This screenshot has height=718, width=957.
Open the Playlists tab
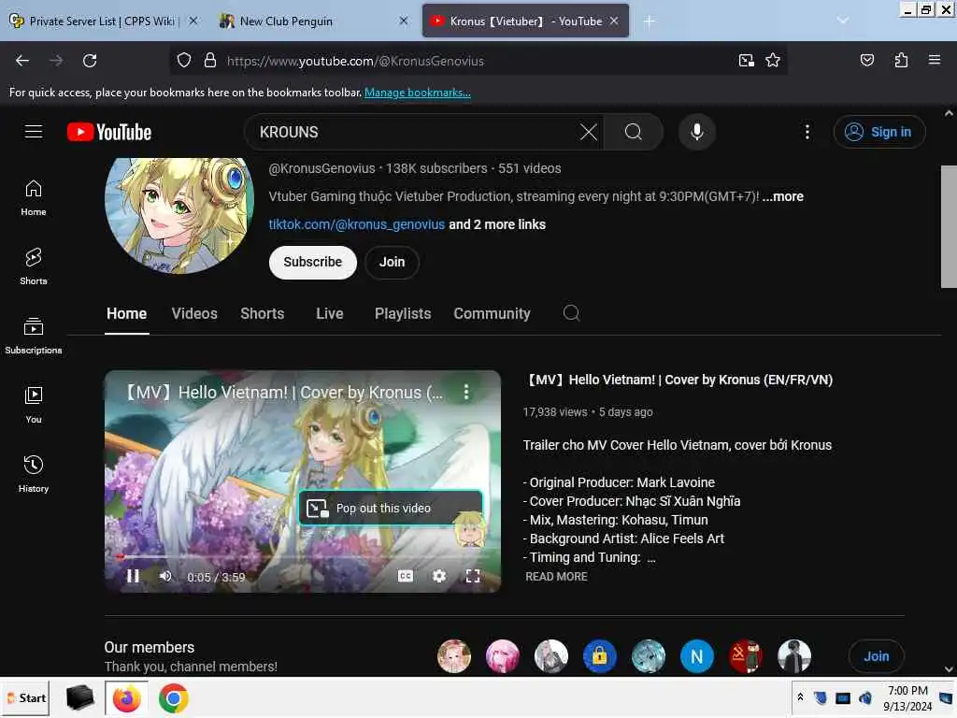tap(403, 313)
